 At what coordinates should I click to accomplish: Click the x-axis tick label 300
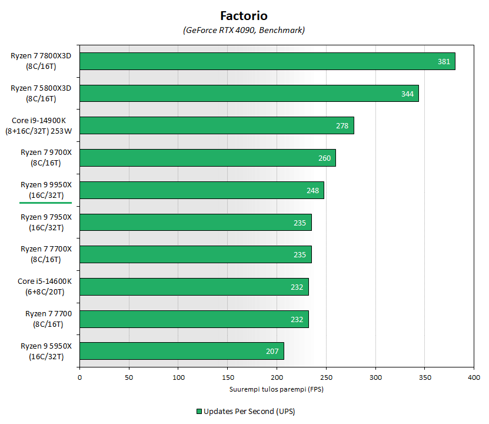click(x=376, y=377)
